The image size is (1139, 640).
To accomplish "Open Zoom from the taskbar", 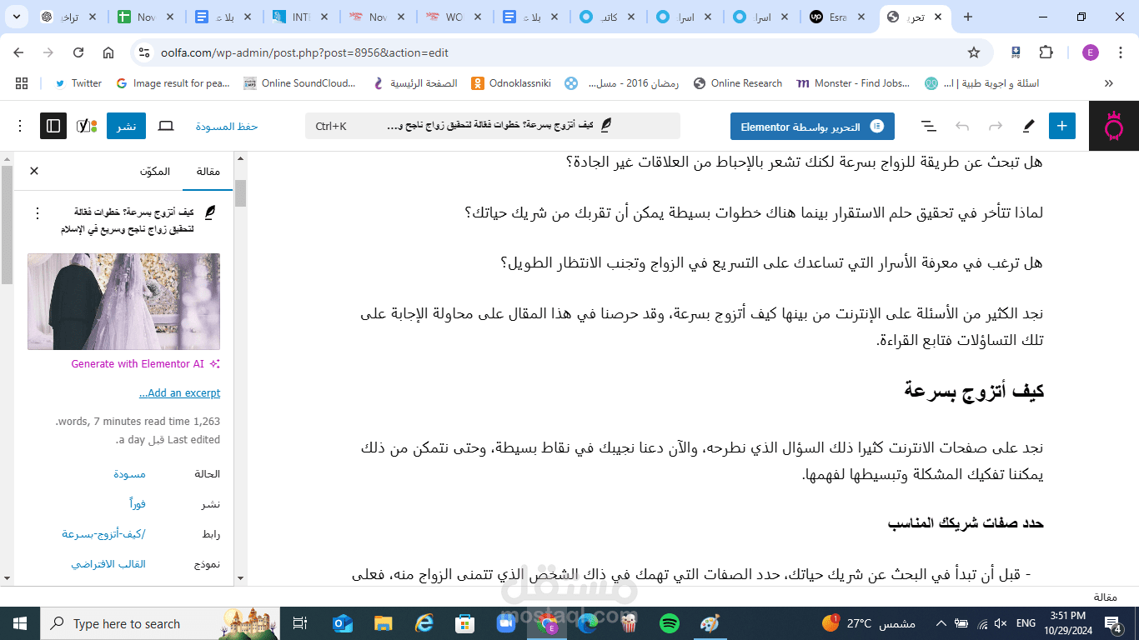I will click(x=506, y=623).
